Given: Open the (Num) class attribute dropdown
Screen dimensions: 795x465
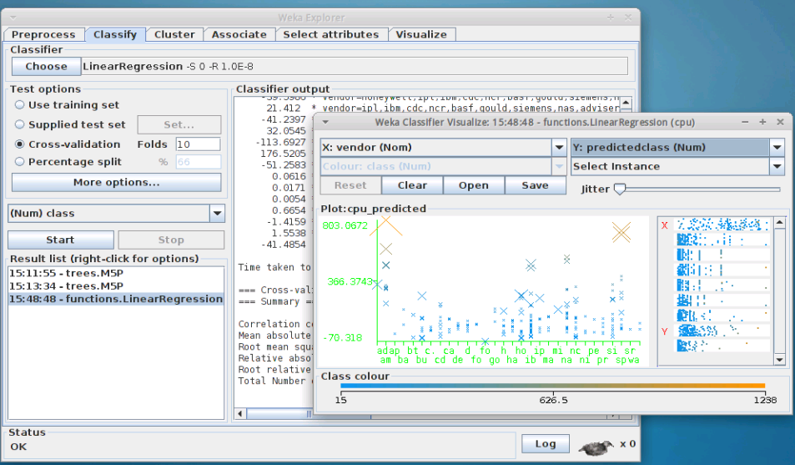Looking at the screenshot, I should (x=217, y=213).
